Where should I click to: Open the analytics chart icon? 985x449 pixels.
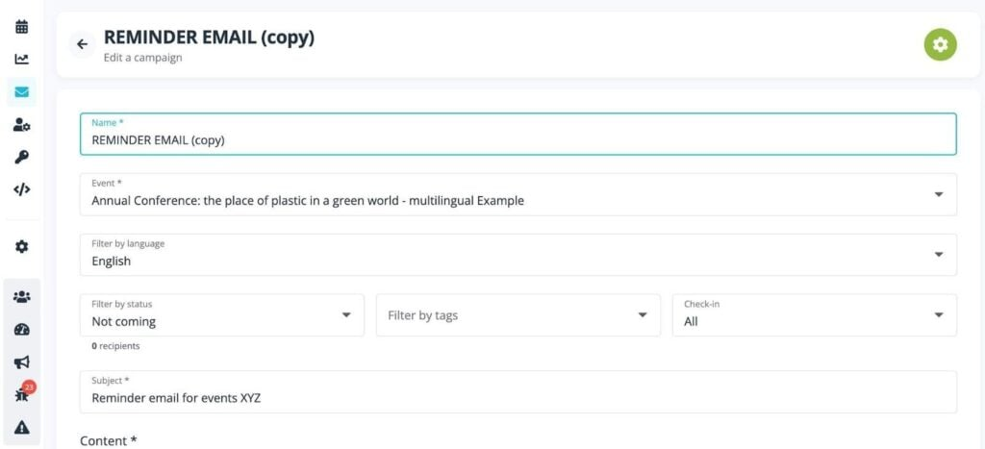point(21,60)
